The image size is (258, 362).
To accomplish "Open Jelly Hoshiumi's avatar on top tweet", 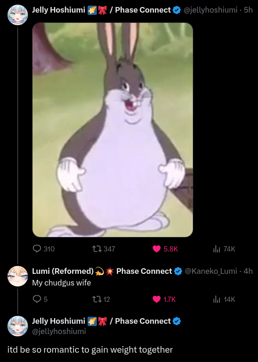I will (18, 15).
